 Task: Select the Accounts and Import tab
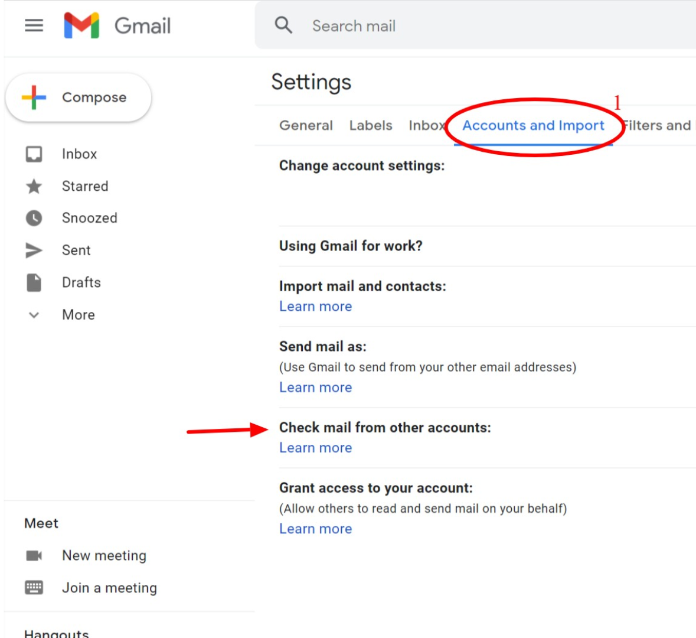(x=533, y=126)
